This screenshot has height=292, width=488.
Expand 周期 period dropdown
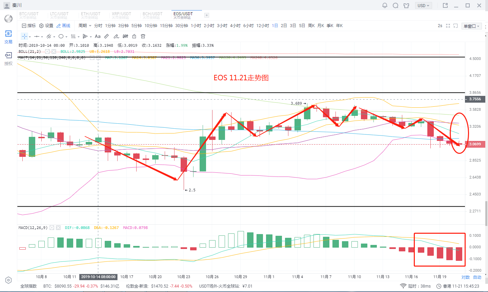(85, 26)
